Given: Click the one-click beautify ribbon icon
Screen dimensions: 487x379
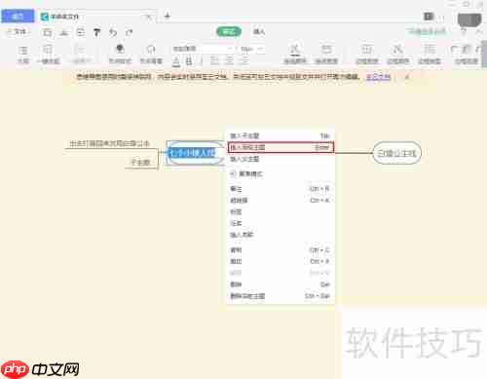Looking at the screenshot, I should point(48,55).
